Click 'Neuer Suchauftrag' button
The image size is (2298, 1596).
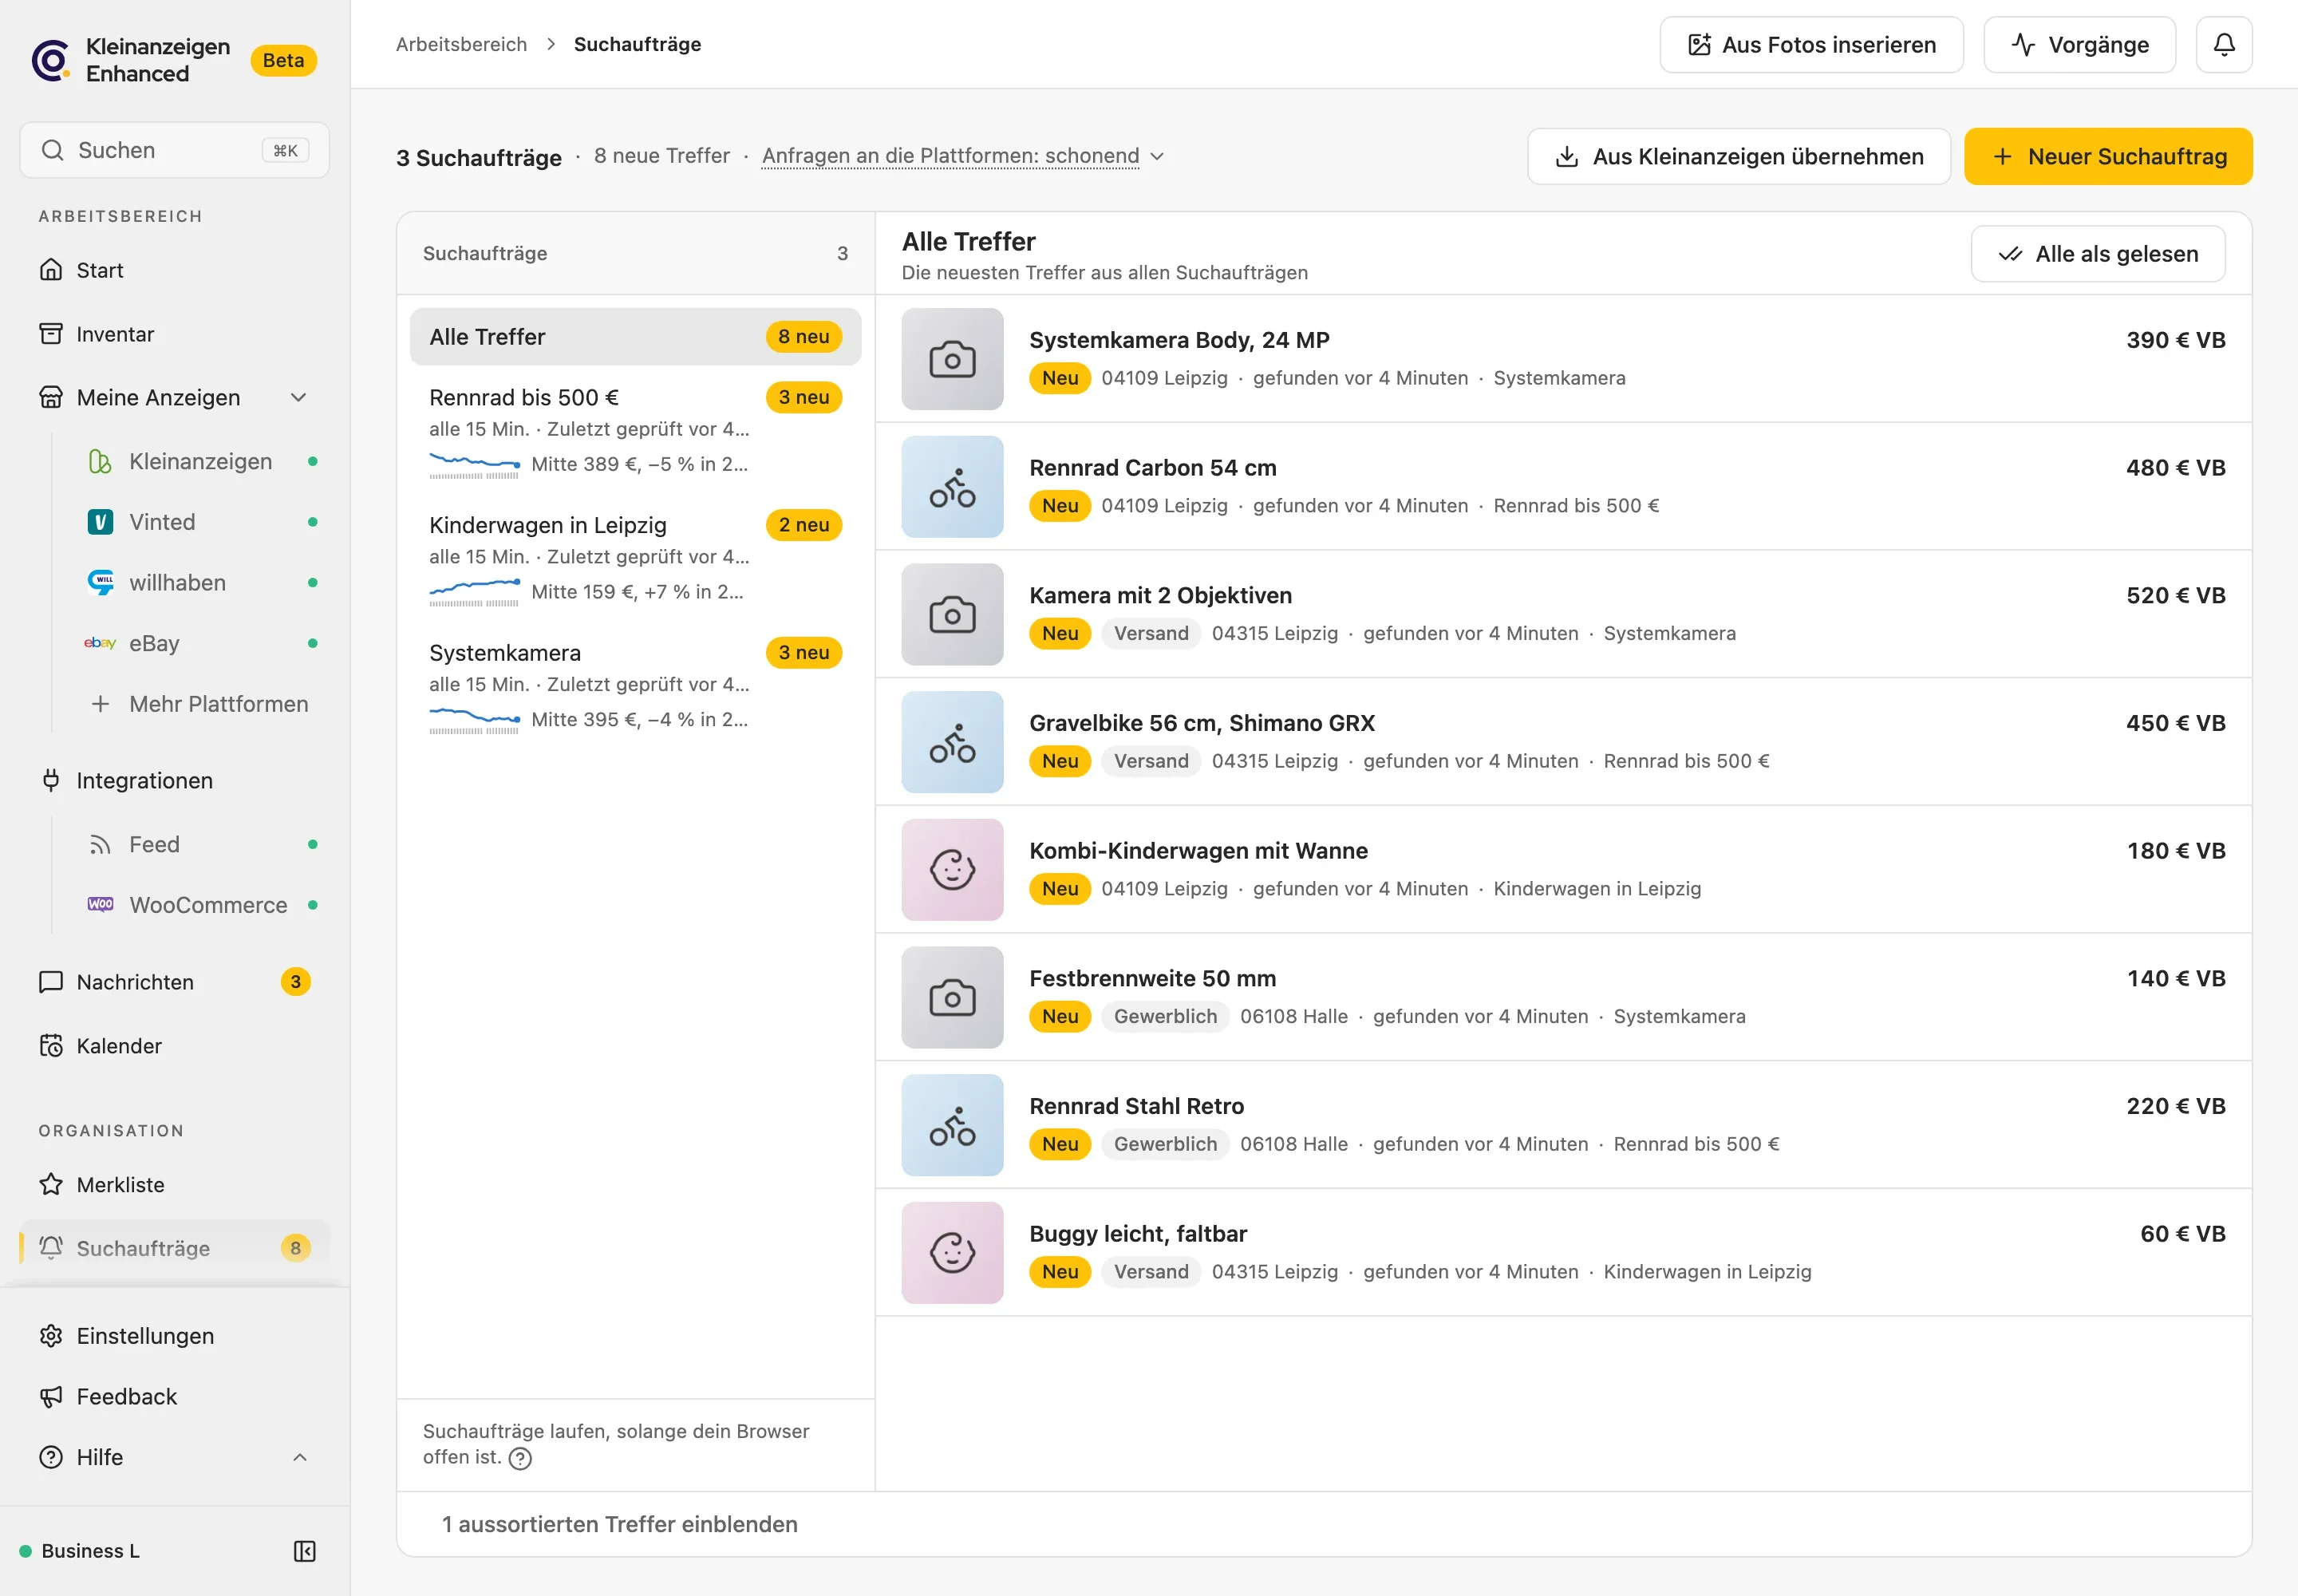click(x=2108, y=157)
